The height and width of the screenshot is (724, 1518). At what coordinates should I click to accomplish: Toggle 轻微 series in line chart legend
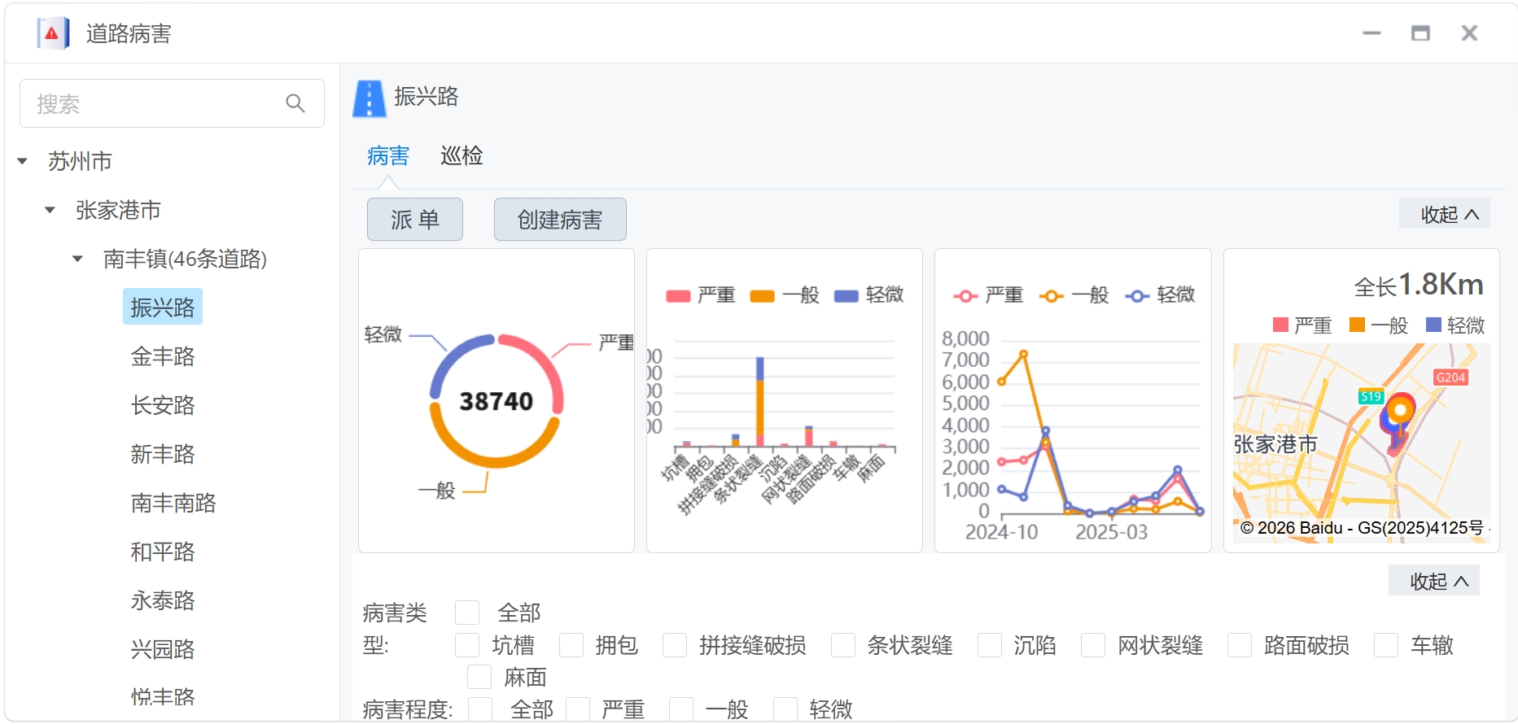point(1160,295)
